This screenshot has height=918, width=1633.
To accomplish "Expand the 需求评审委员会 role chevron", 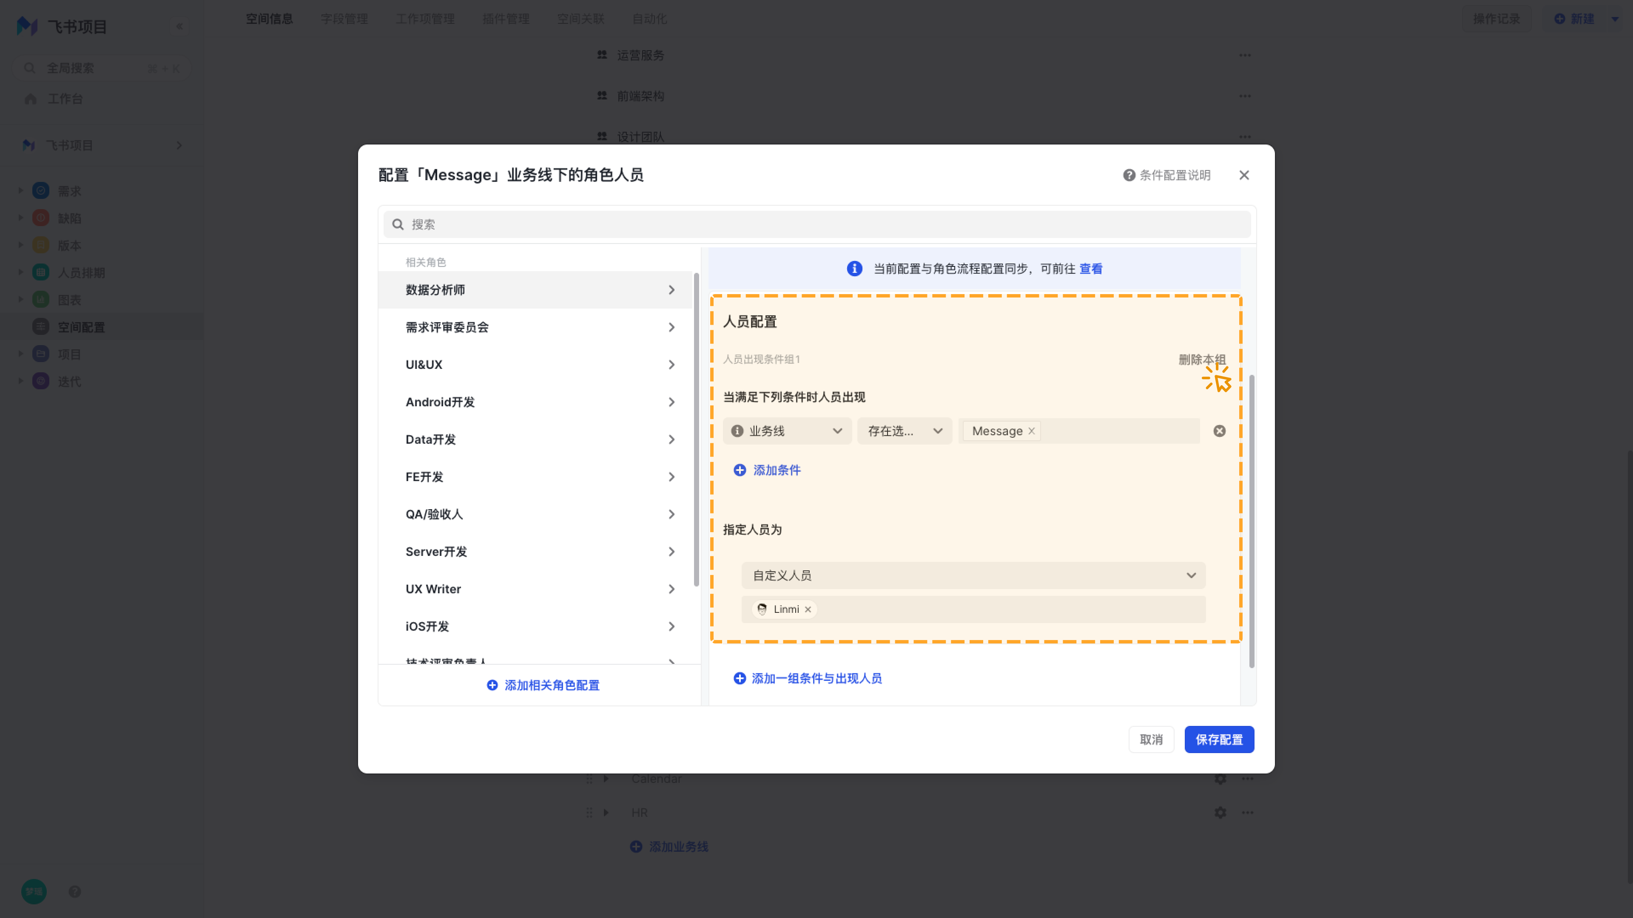I will (x=671, y=327).
